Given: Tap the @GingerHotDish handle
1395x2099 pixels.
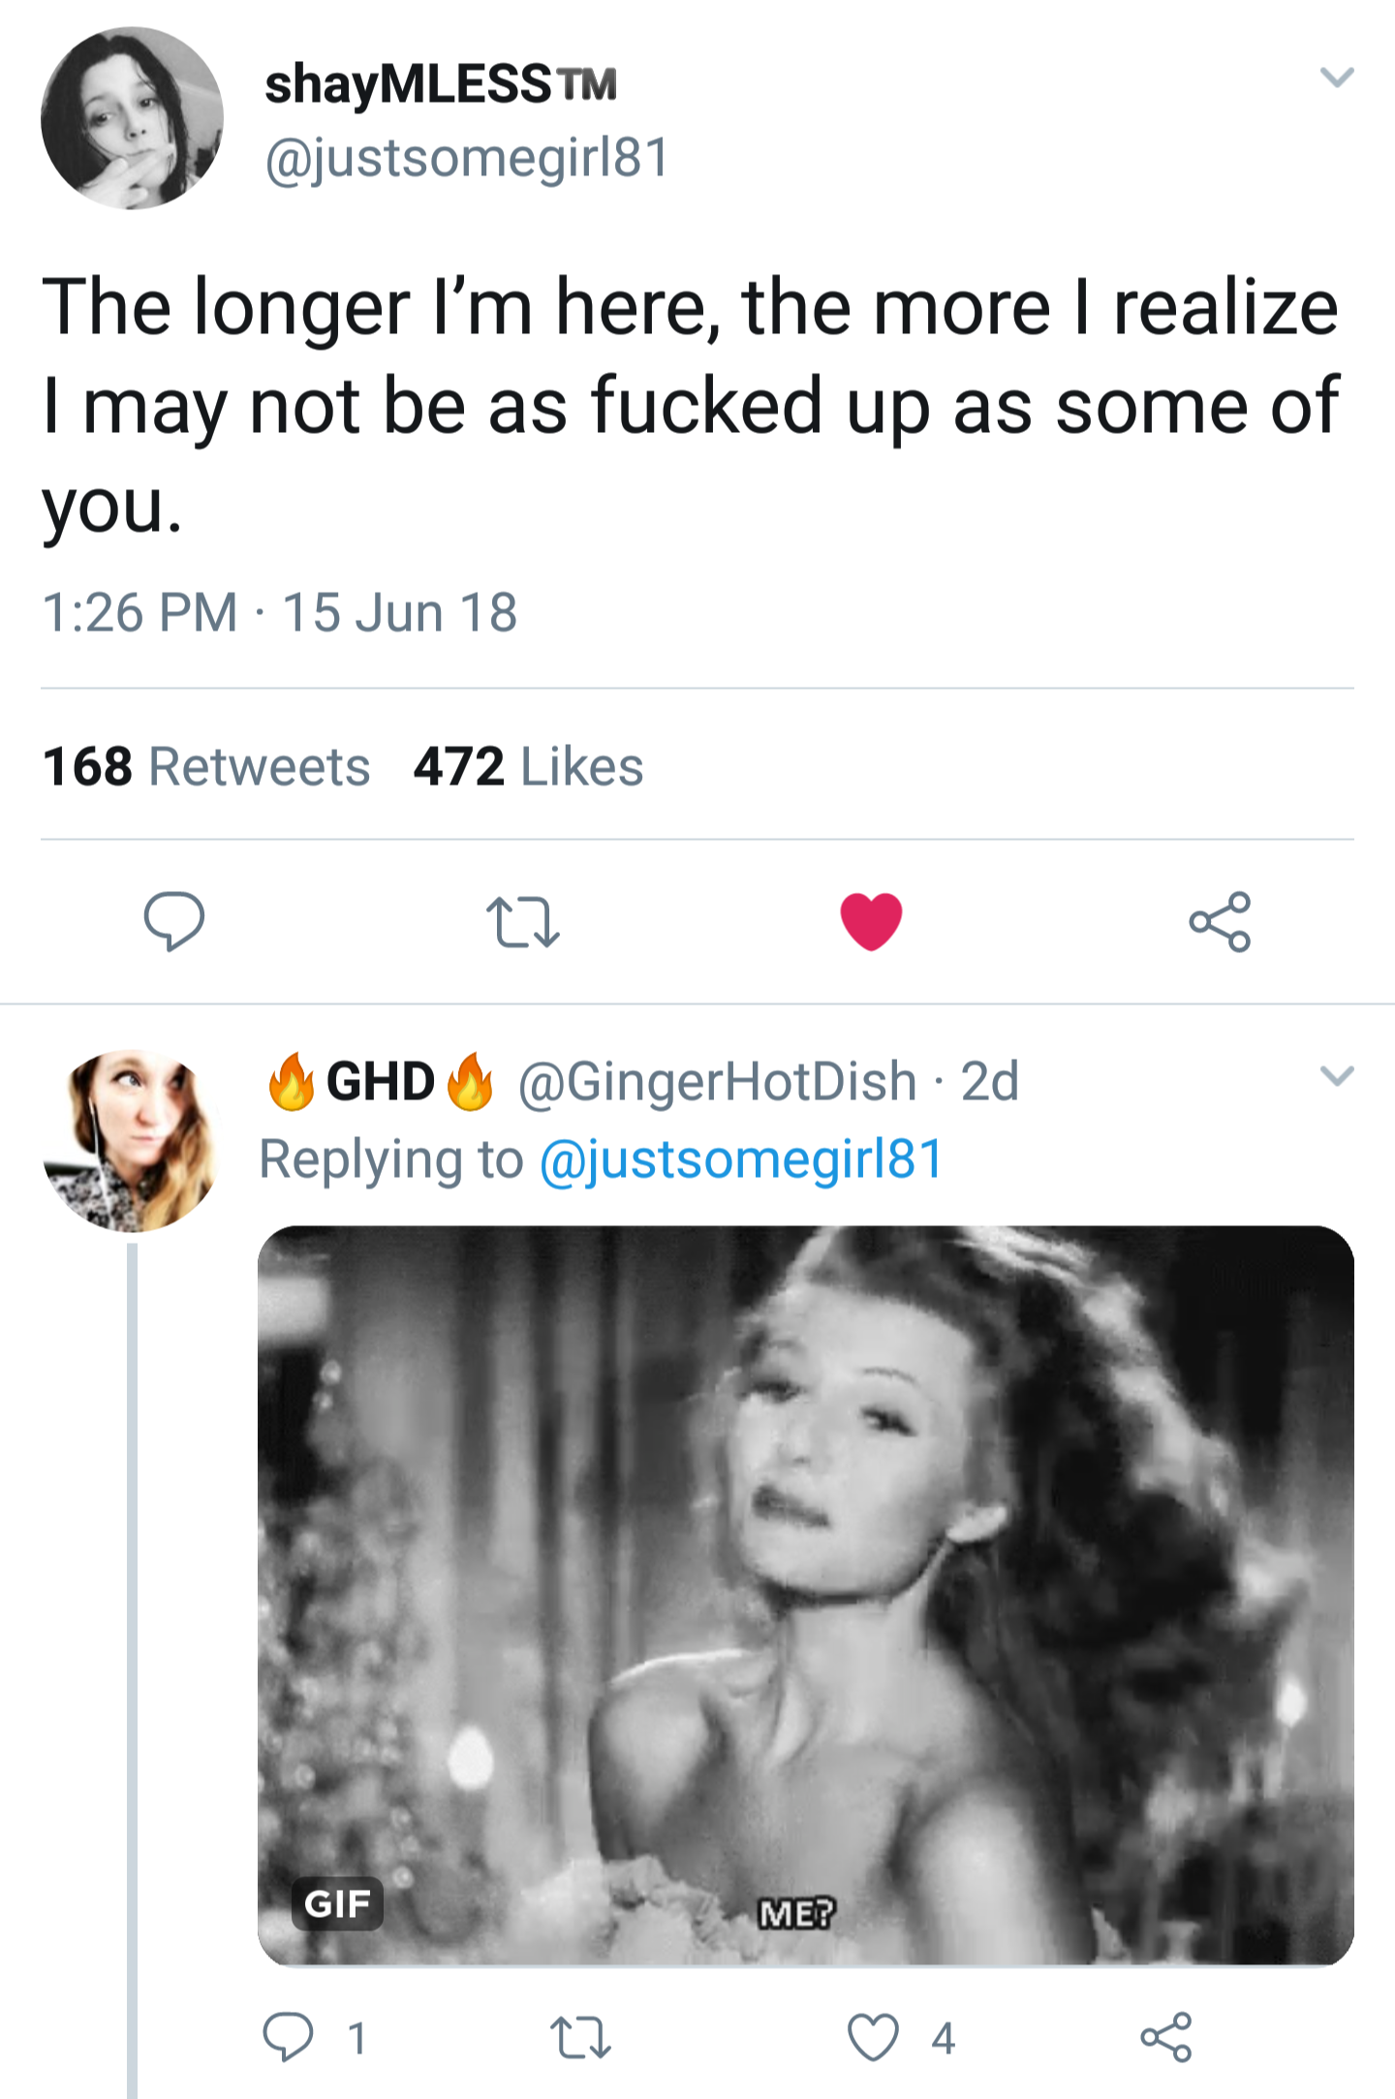Looking at the screenshot, I should [x=718, y=1081].
